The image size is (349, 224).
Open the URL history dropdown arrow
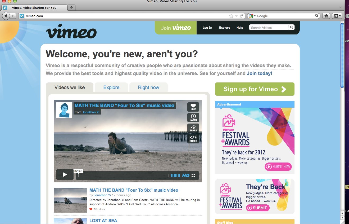(x=236, y=16)
